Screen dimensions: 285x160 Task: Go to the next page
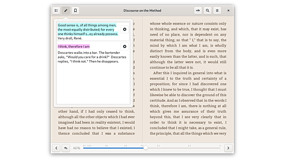click(228, 148)
